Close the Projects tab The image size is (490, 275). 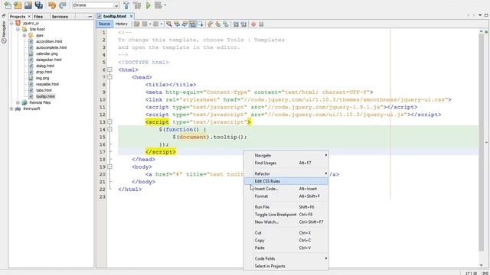29,17
